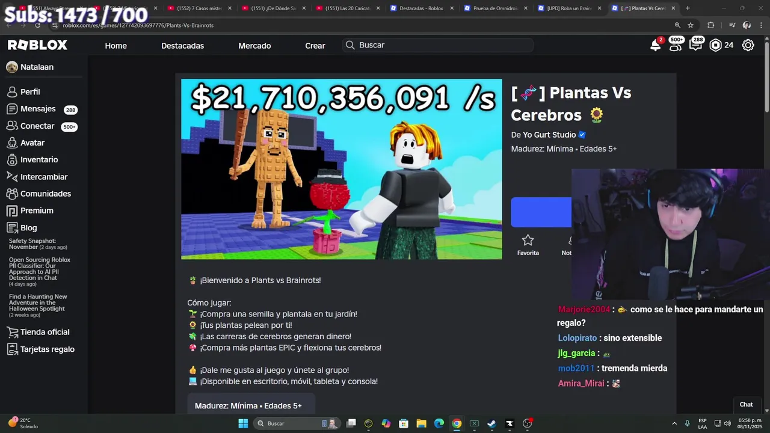Click ESP LAA language indicator
Viewport: 770px width, 433px height.
[x=703, y=423]
